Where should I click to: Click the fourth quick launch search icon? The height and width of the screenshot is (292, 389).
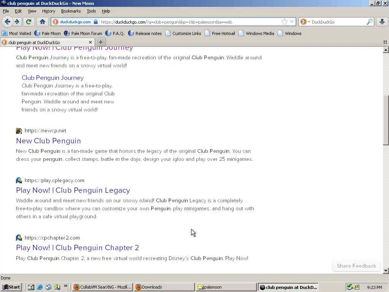point(57,287)
